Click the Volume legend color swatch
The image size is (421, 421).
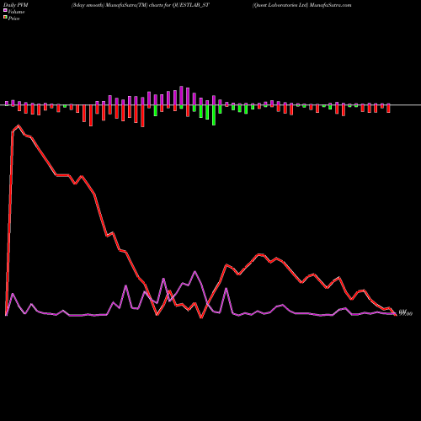pyautogui.click(x=5, y=11)
